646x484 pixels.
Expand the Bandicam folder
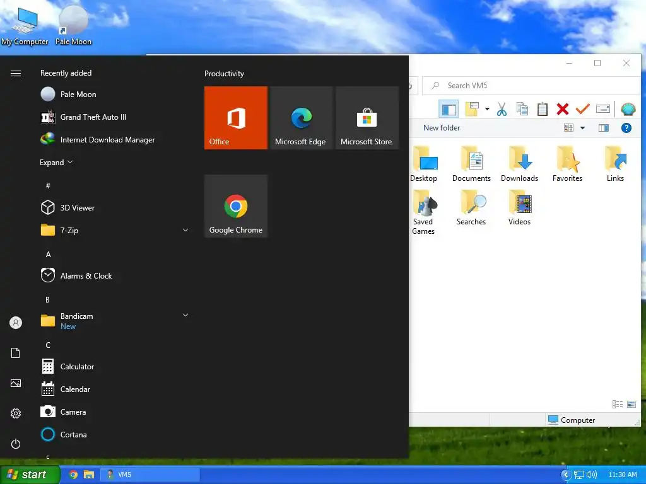click(185, 315)
